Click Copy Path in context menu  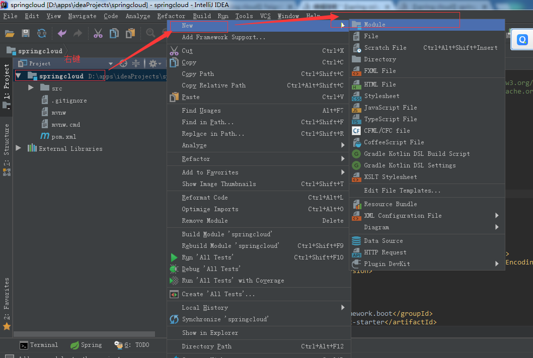258,74
